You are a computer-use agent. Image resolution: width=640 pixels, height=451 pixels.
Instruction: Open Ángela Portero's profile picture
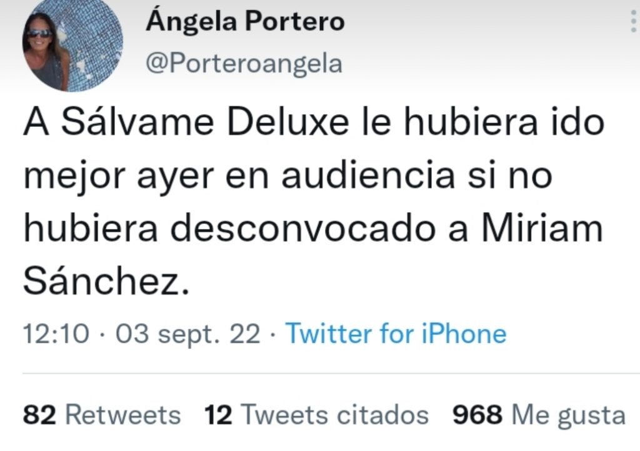click(x=72, y=43)
